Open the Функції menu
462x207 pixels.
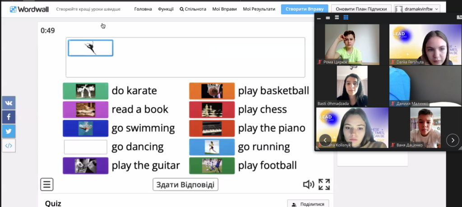tap(166, 9)
